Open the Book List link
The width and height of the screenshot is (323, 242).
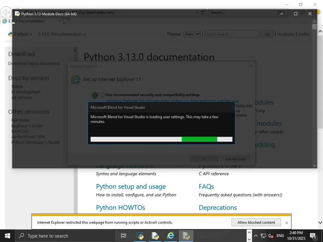click(x=20, y=131)
